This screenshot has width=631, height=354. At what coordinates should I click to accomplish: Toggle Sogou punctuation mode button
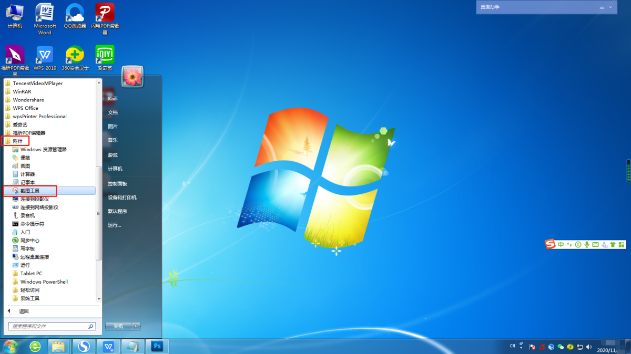[569, 245]
